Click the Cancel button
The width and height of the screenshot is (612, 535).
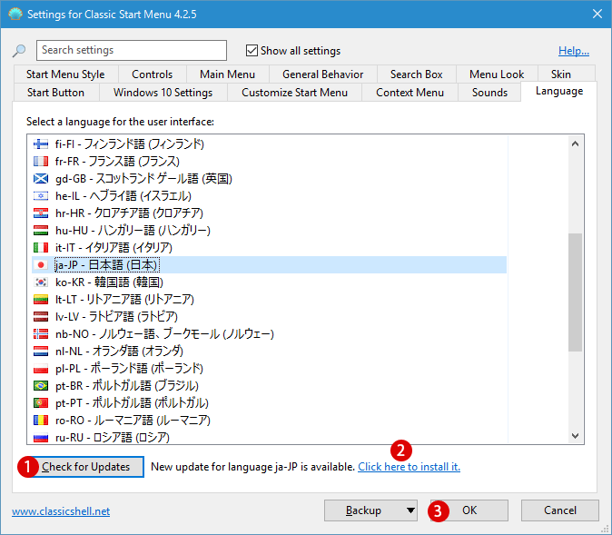(x=560, y=510)
